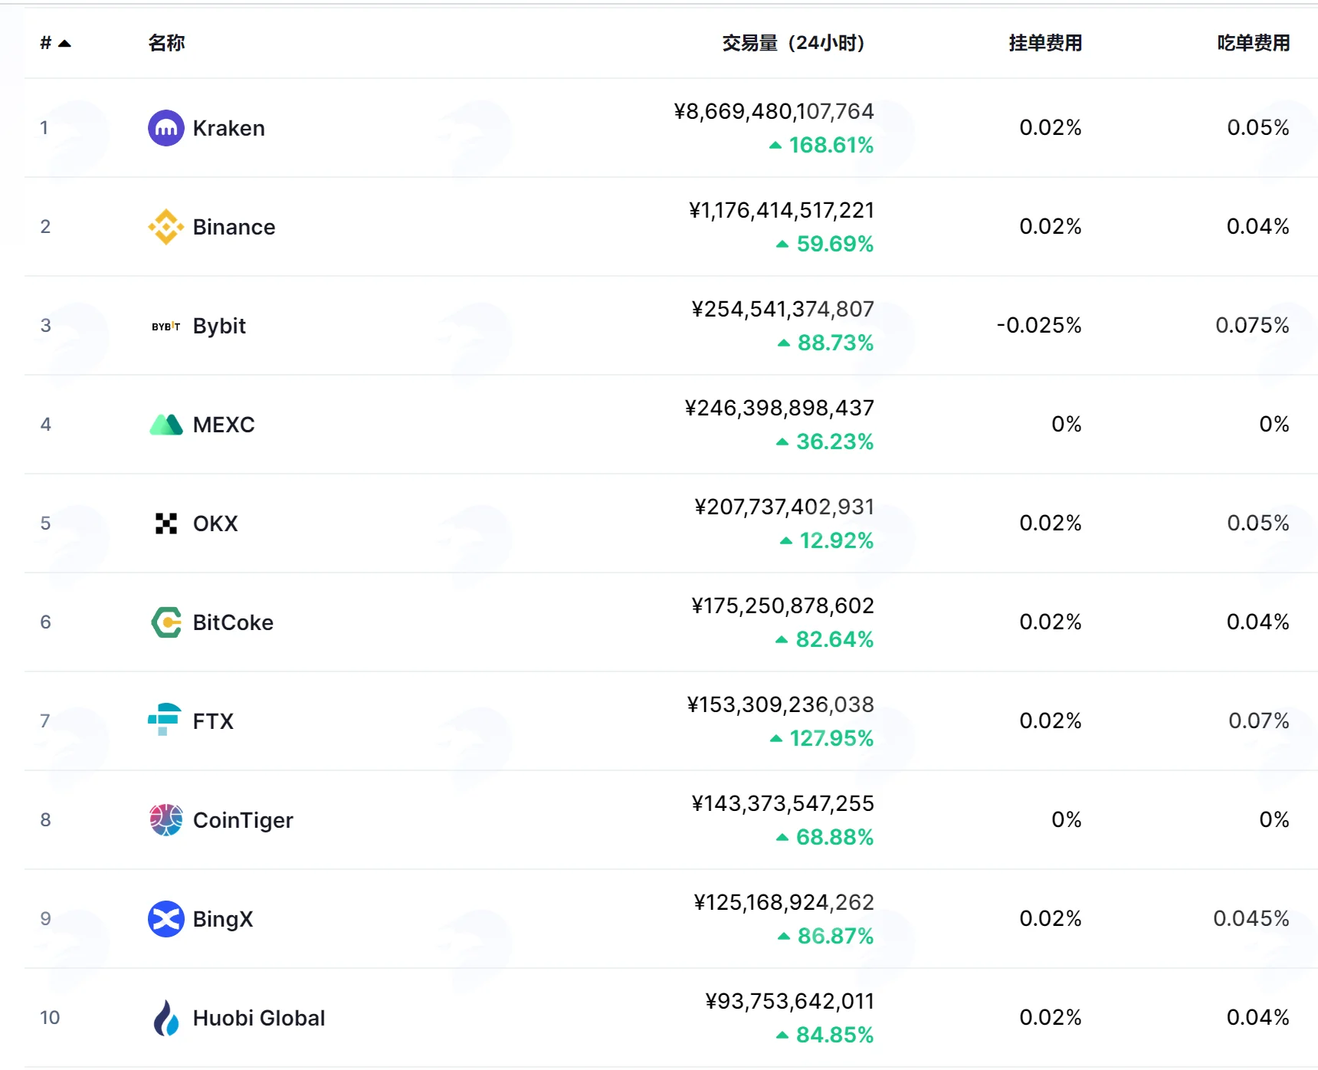Sort by 挂单费用 column header
Viewport: 1318px width, 1070px height.
(1045, 43)
